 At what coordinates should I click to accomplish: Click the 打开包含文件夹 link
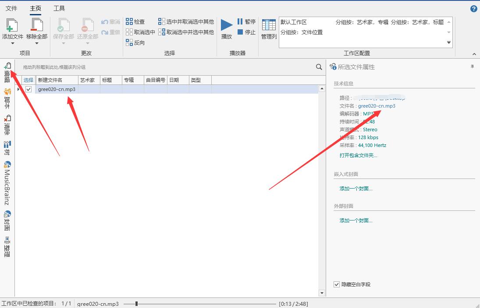[x=358, y=155]
